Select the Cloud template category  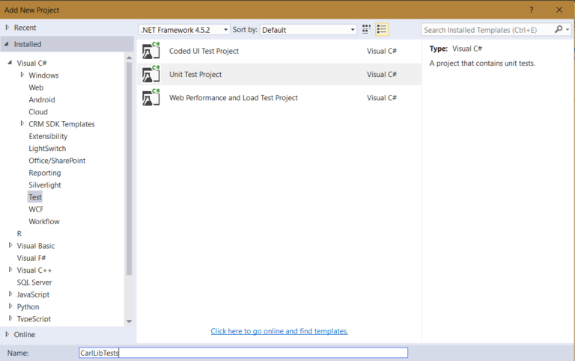(x=38, y=111)
